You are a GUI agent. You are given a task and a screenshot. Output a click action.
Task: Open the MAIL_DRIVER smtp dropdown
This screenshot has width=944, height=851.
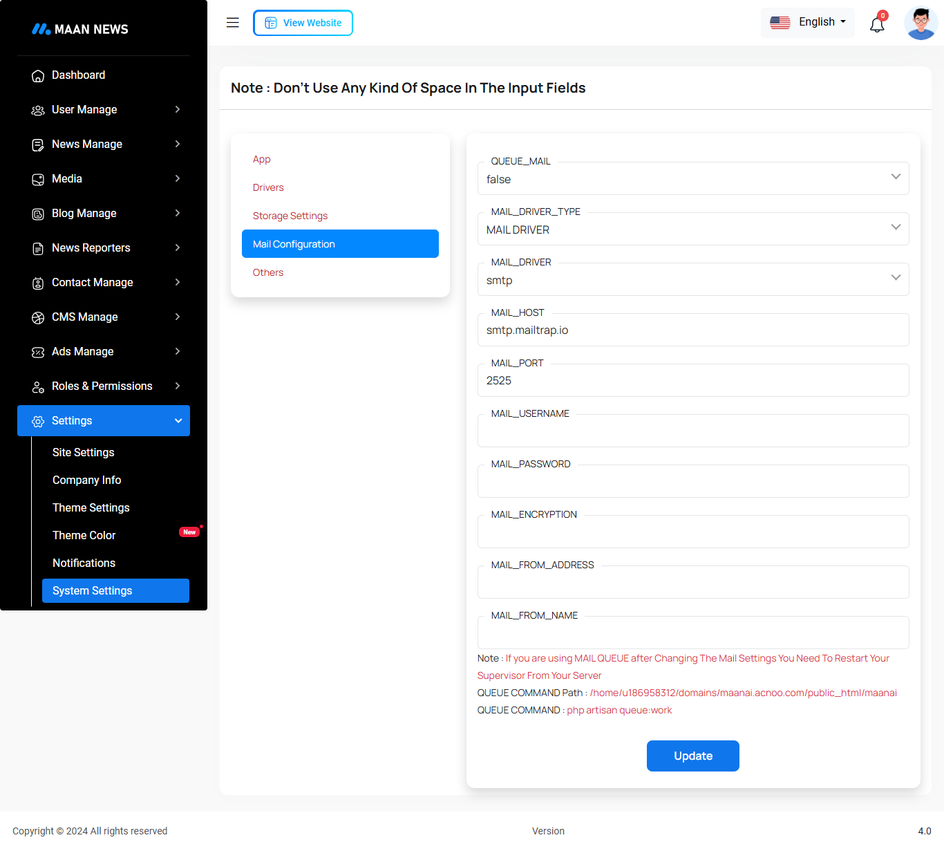[x=692, y=280]
